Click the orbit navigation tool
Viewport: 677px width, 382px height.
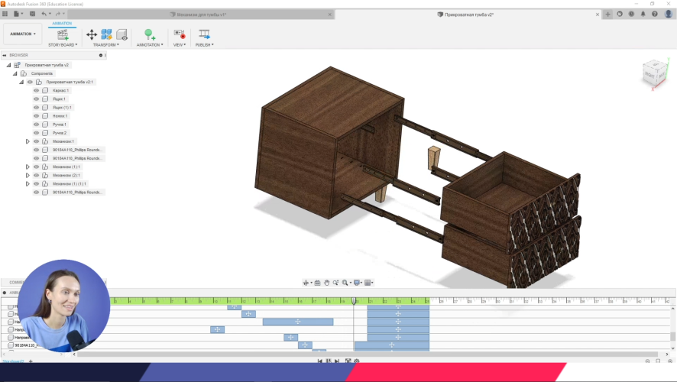point(306,283)
